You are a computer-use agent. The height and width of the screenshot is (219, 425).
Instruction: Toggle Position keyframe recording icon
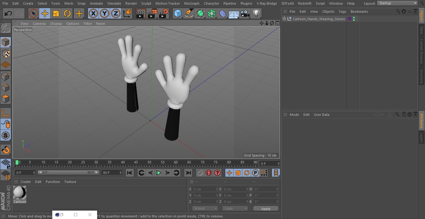pyautogui.click(x=229, y=173)
